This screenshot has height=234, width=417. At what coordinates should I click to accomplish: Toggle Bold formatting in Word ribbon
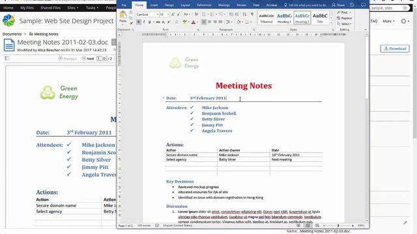point(139,22)
